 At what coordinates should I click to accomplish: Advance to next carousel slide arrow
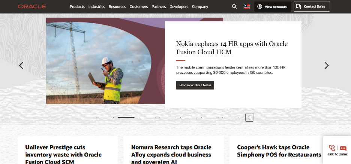(x=326, y=66)
